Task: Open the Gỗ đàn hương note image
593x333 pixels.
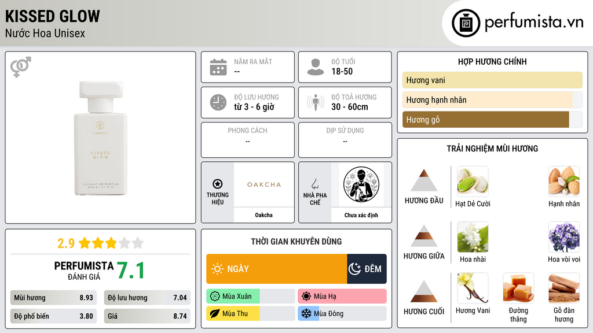Action: point(564,288)
